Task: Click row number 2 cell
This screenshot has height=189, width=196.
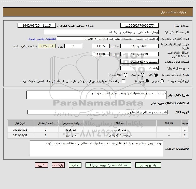Action: [185, 135]
